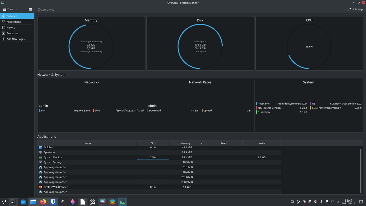366x206 pixels.
Task: Sort applications by CPU column
Action: (x=153, y=143)
